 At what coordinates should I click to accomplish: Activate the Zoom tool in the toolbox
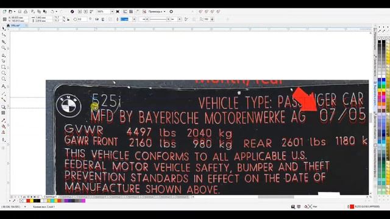4,48
